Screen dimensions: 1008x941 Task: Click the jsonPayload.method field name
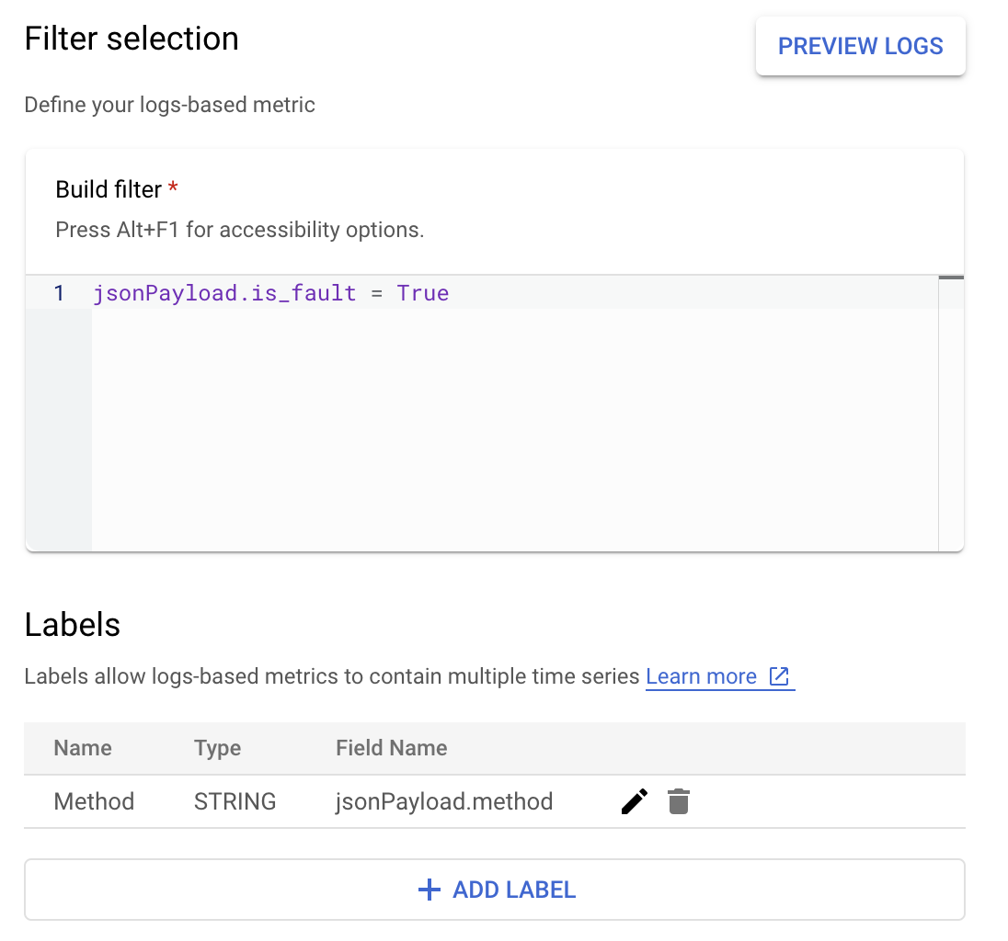click(x=444, y=800)
